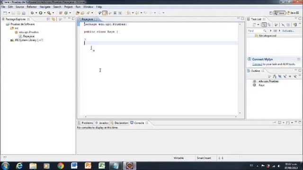Select the Raya.java editor tab
This screenshot has width=303, height=170.
pos(87,19)
